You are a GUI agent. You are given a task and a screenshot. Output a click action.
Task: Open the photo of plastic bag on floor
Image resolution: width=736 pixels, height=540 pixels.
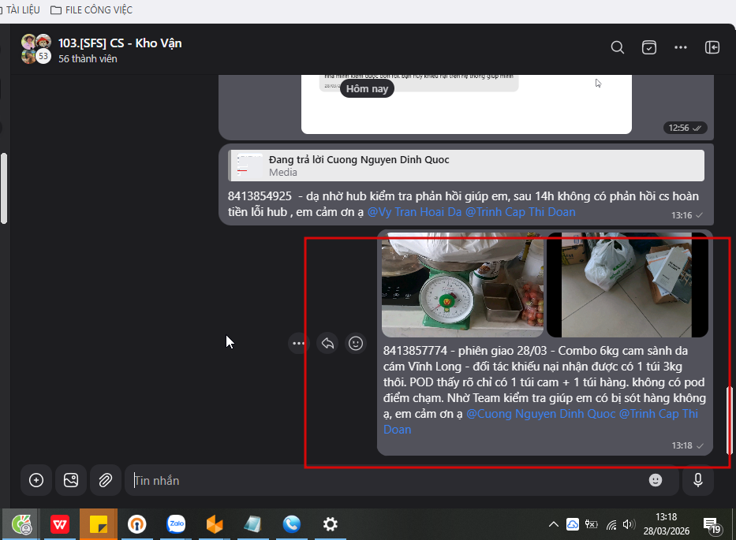(x=627, y=285)
